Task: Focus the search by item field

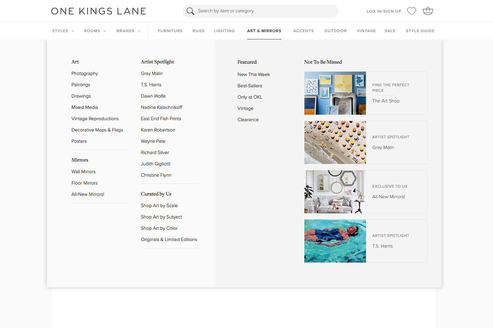Action: (x=264, y=11)
